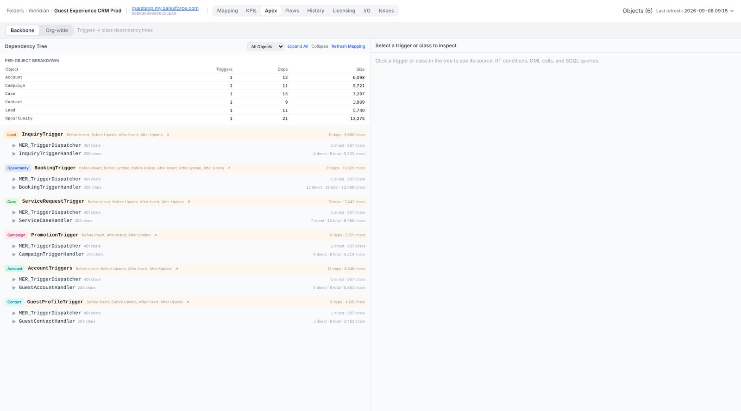Viewport: 741px width, 411px height.
Task: Open external link icon beside InquiryTrigger
Action: [168, 135]
